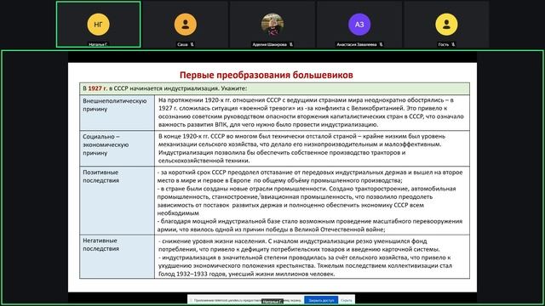545x306 pixels.
Task: Click muted mic icon next to Анастасия Завалеева
Action: pyautogui.click(x=381, y=44)
